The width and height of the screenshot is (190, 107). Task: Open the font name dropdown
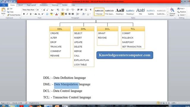pos(35,10)
